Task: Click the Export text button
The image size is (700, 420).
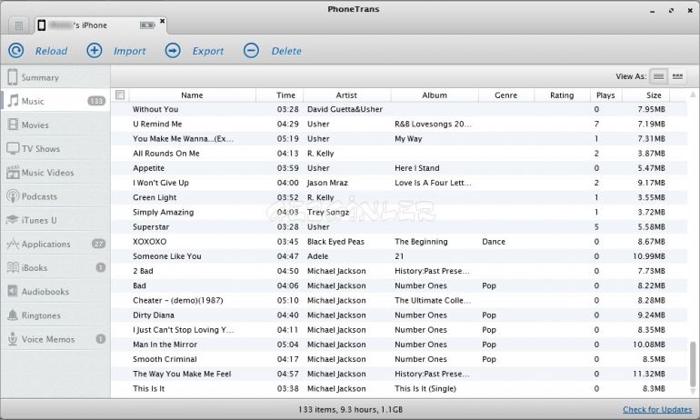Action: (208, 51)
